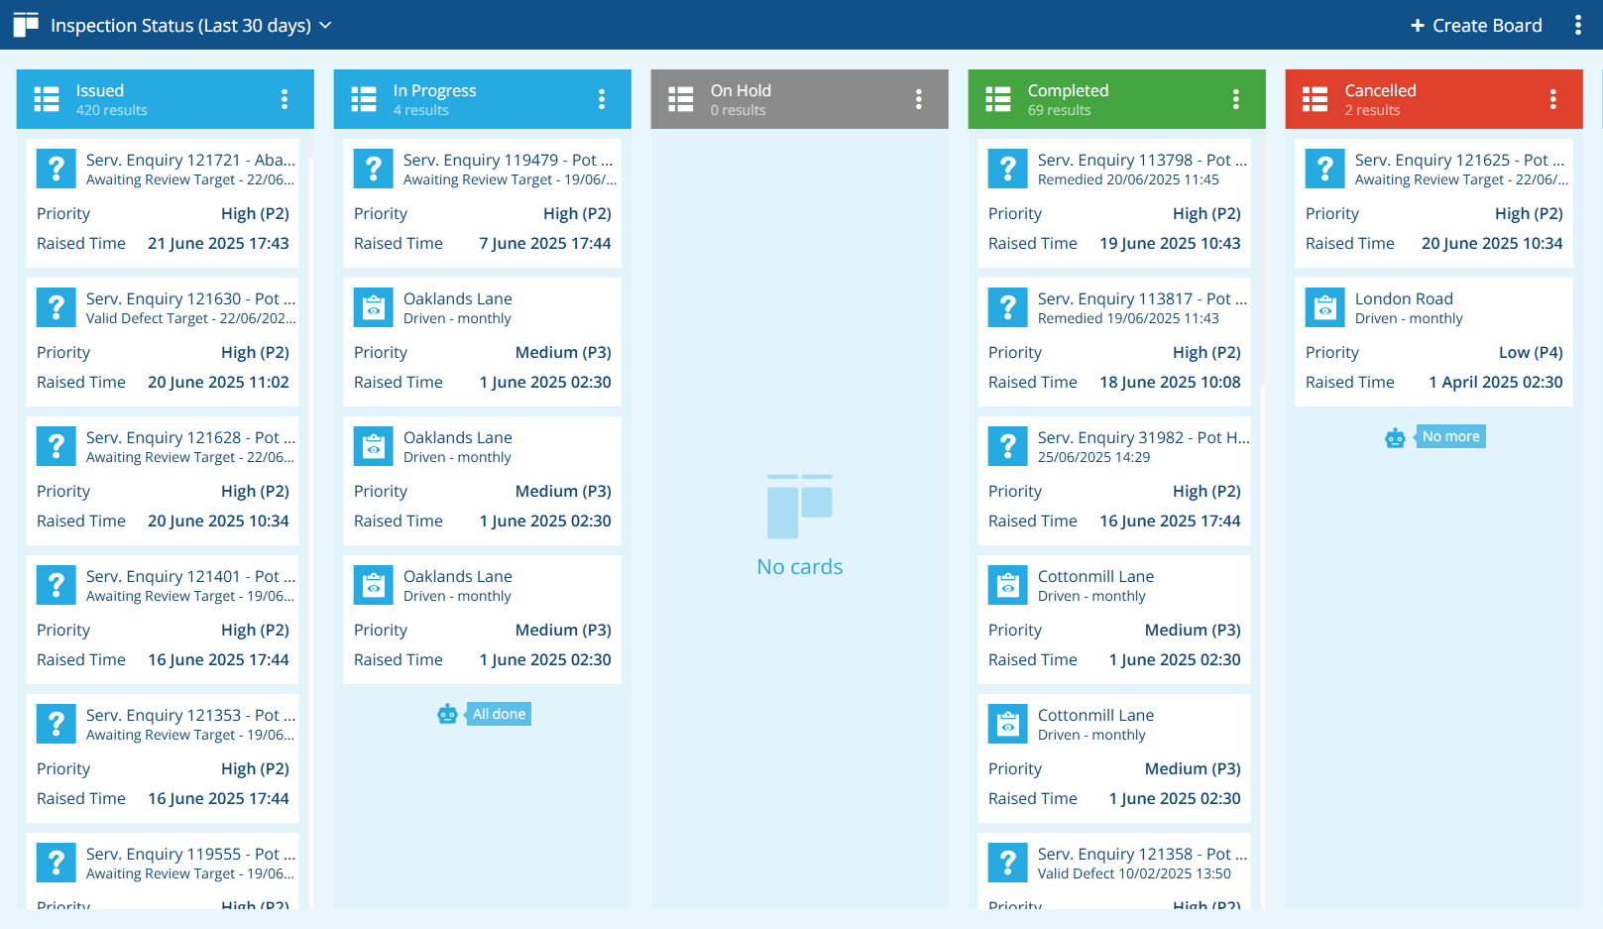Click question icon on Serv. Enquiry 121721
The image size is (1603, 929).
(57, 169)
